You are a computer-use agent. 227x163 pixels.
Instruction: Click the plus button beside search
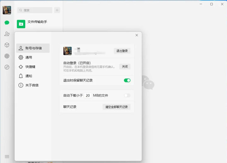coord(57,10)
